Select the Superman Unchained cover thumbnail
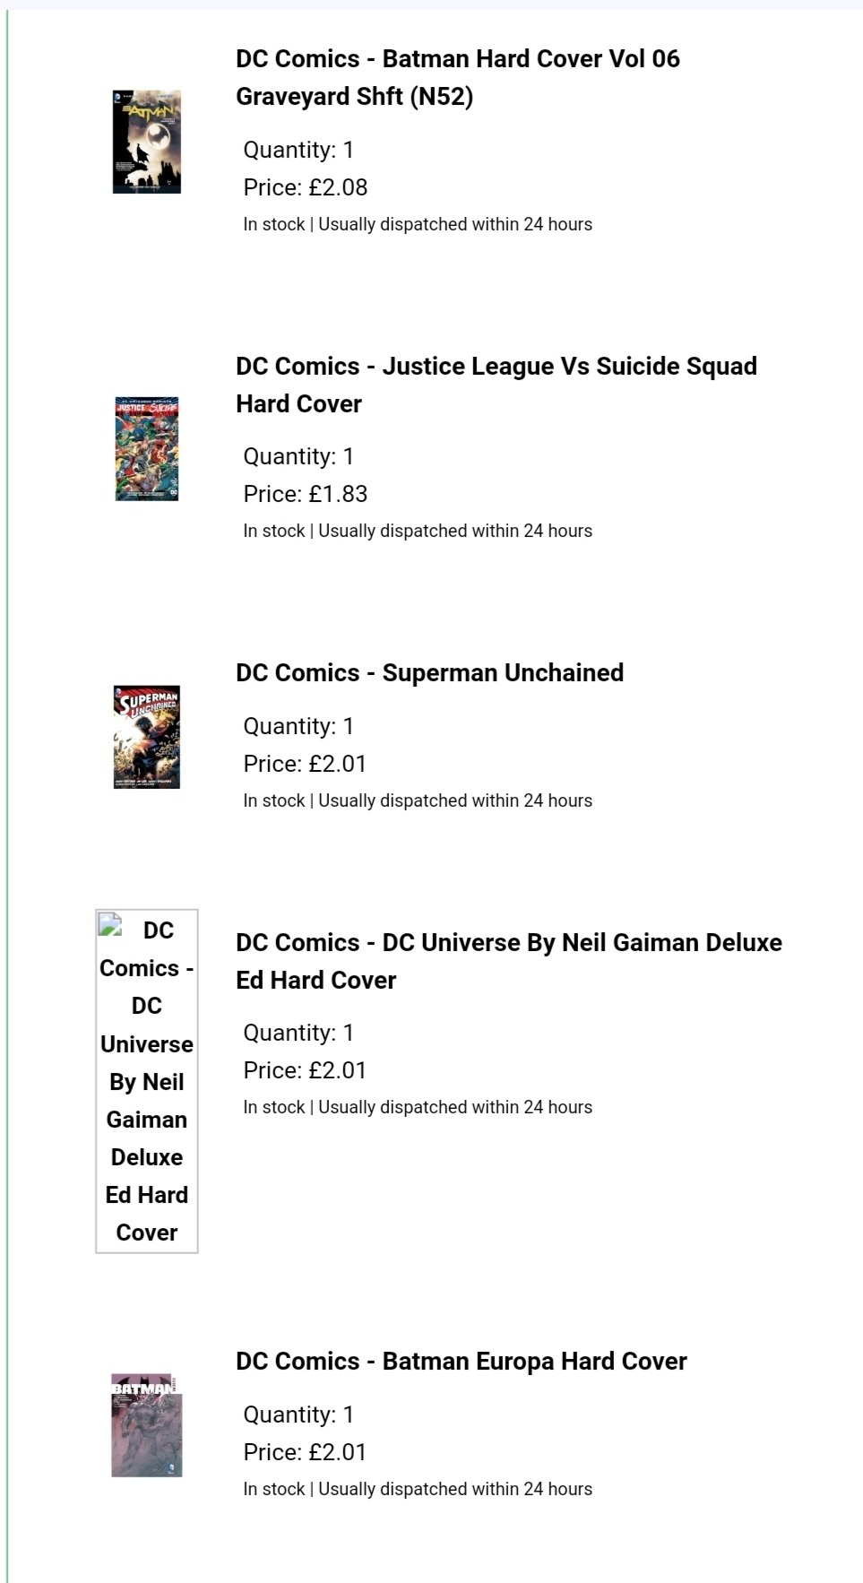 [x=147, y=737]
